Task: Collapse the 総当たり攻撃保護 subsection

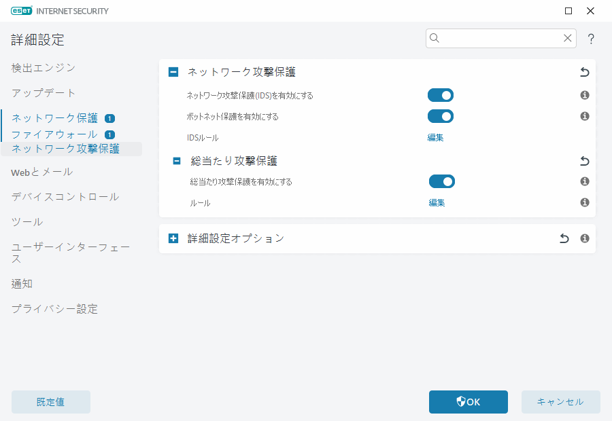Action: (177, 162)
